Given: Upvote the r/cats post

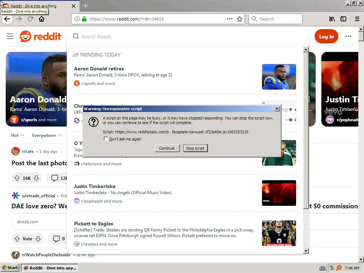Looking at the screenshot, I should pyautogui.click(x=17, y=178).
